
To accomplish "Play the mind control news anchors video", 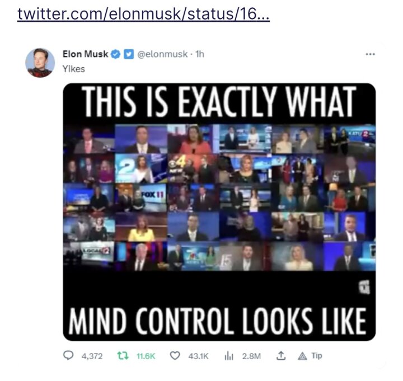I will click(x=219, y=212).
